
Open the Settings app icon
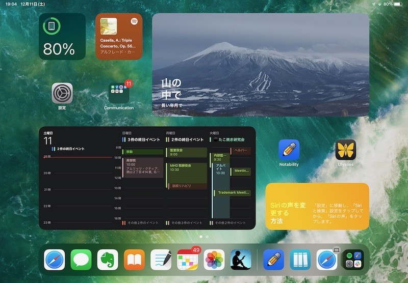[x=62, y=93]
